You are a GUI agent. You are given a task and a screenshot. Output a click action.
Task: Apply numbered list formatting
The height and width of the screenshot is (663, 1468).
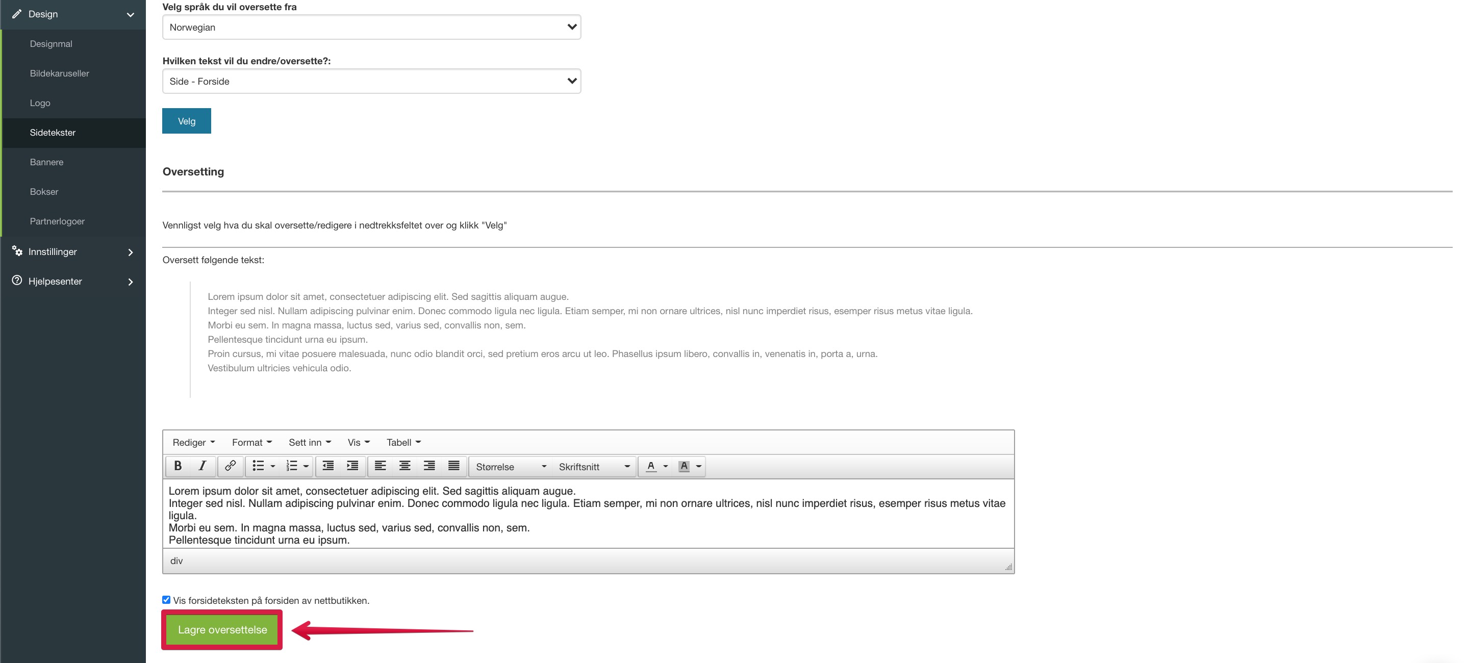(x=292, y=466)
